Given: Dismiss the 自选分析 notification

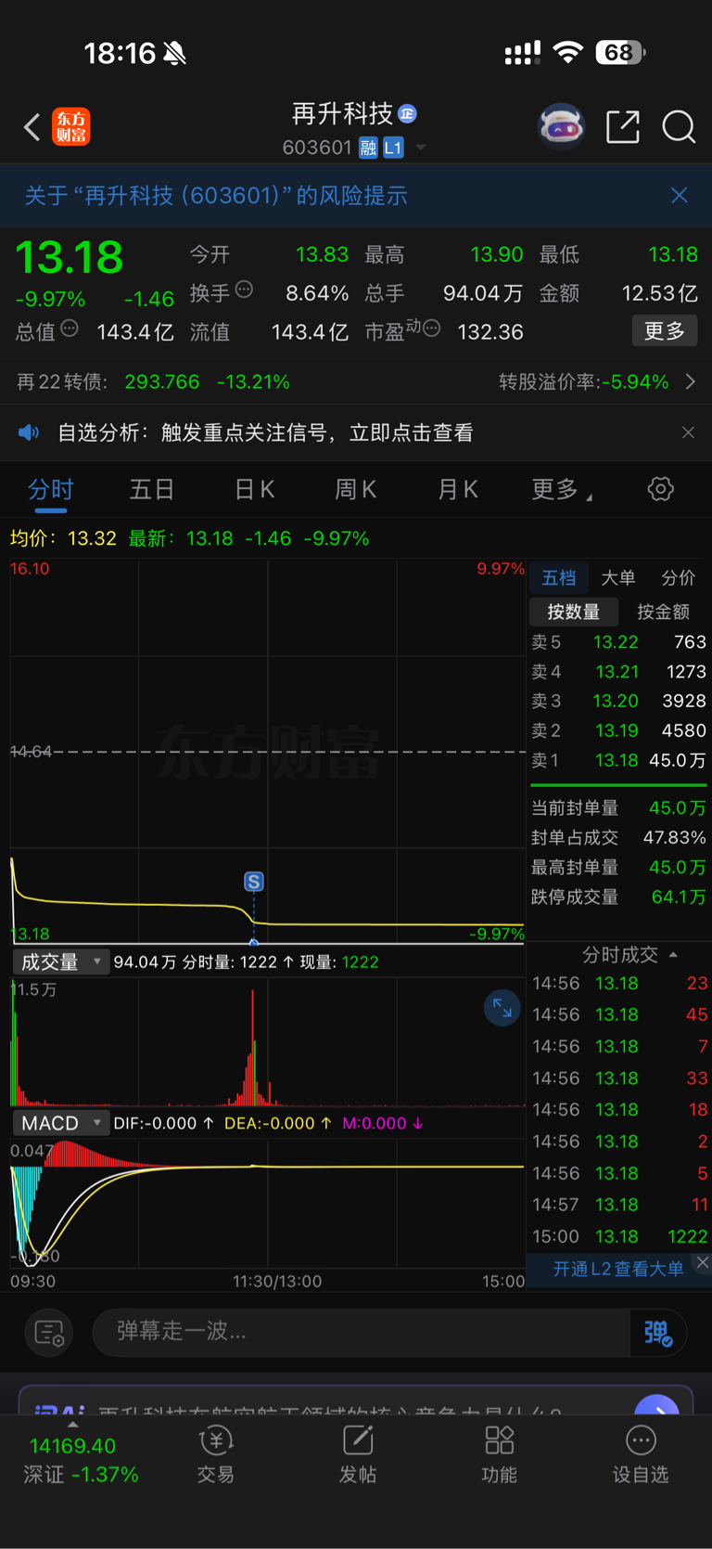Looking at the screenshot, I should point(688,432).
